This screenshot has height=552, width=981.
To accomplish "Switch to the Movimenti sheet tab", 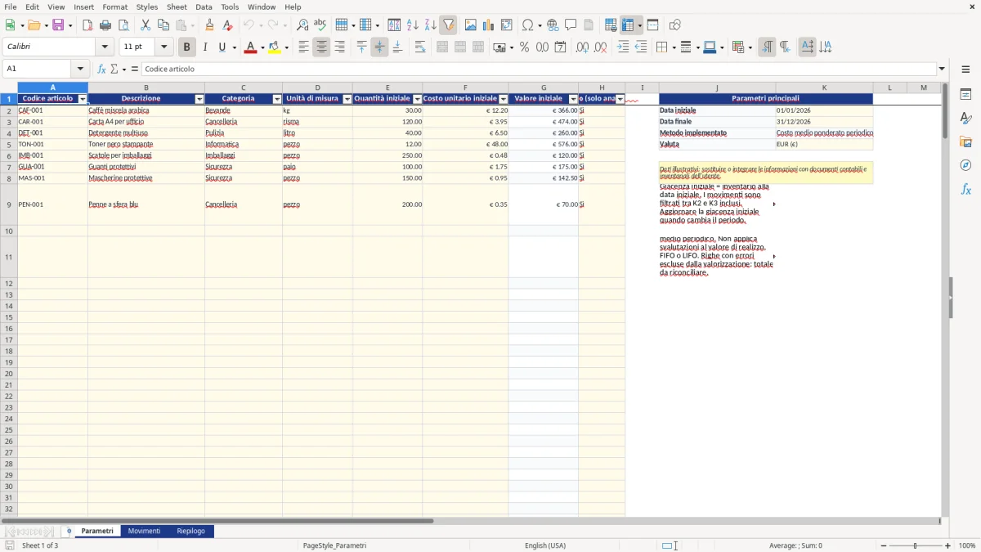I will point(145,531).
